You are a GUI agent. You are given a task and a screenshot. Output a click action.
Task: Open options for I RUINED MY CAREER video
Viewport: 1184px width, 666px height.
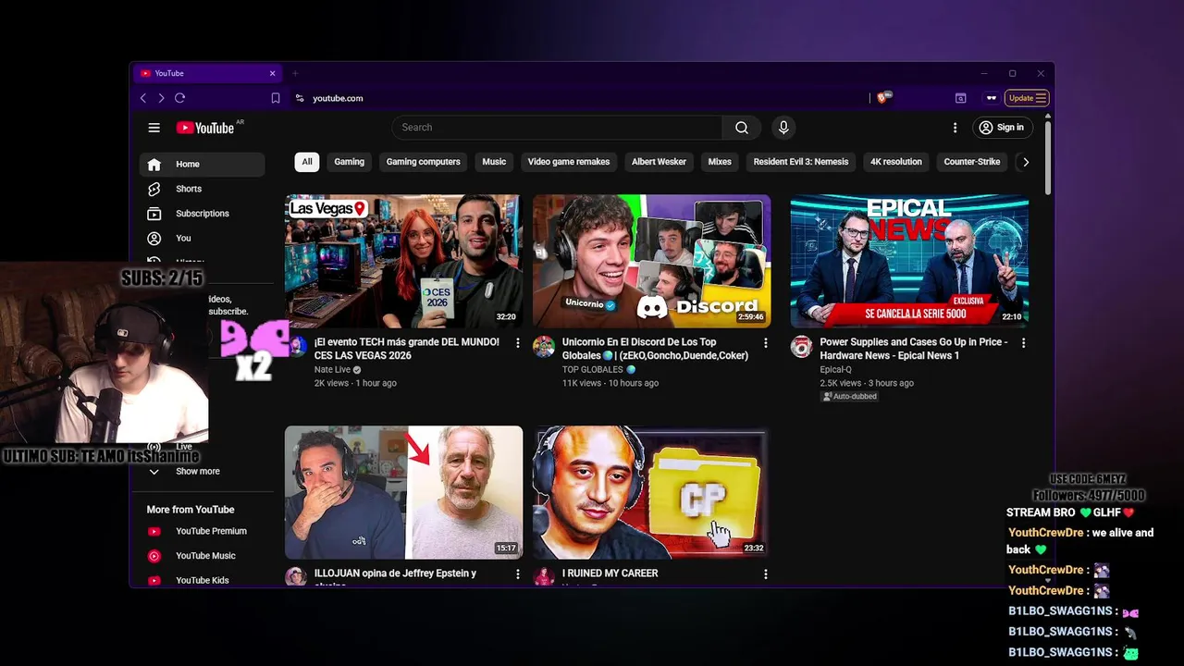click(x=765, y=574)
